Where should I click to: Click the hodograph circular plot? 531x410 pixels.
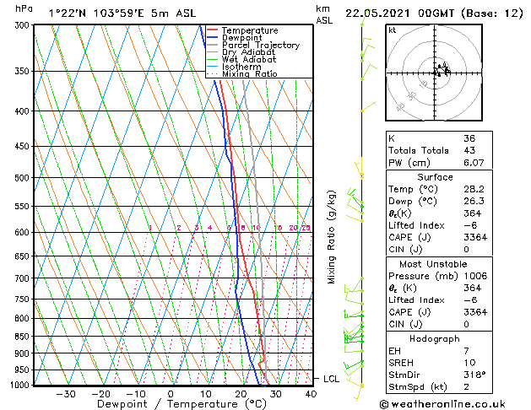(x=437, y=73)
